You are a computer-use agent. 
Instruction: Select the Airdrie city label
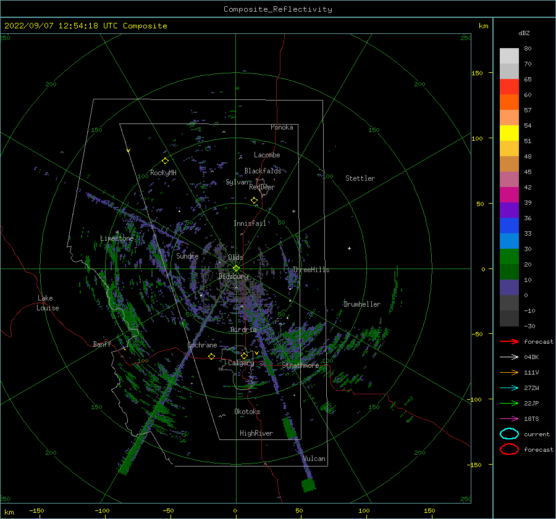pyautogui.click(x=243, y=330)
